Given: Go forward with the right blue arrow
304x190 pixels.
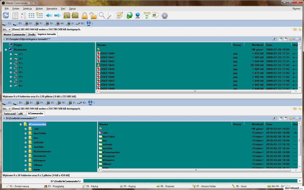Looking at the screenshot, I should [x=57, y=16].
